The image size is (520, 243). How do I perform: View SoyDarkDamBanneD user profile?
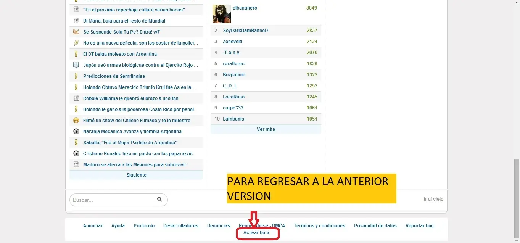(x=245, y=30)
